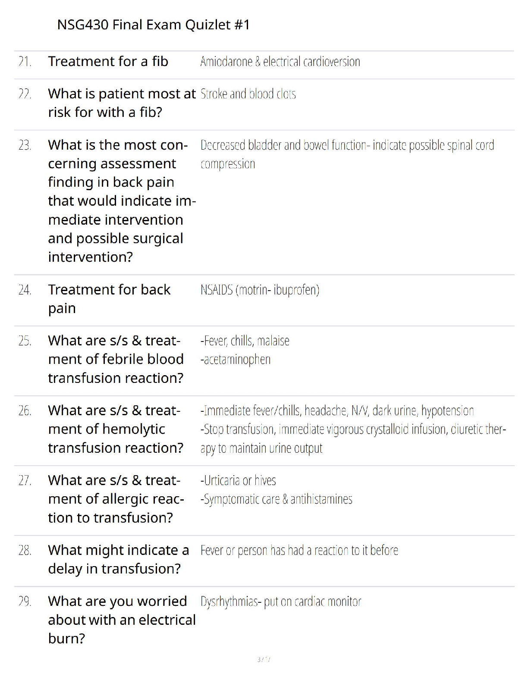This screenshot has width=528, height=683.
Task: Click the acetaminophen answer line
Action: click(236, 360)
